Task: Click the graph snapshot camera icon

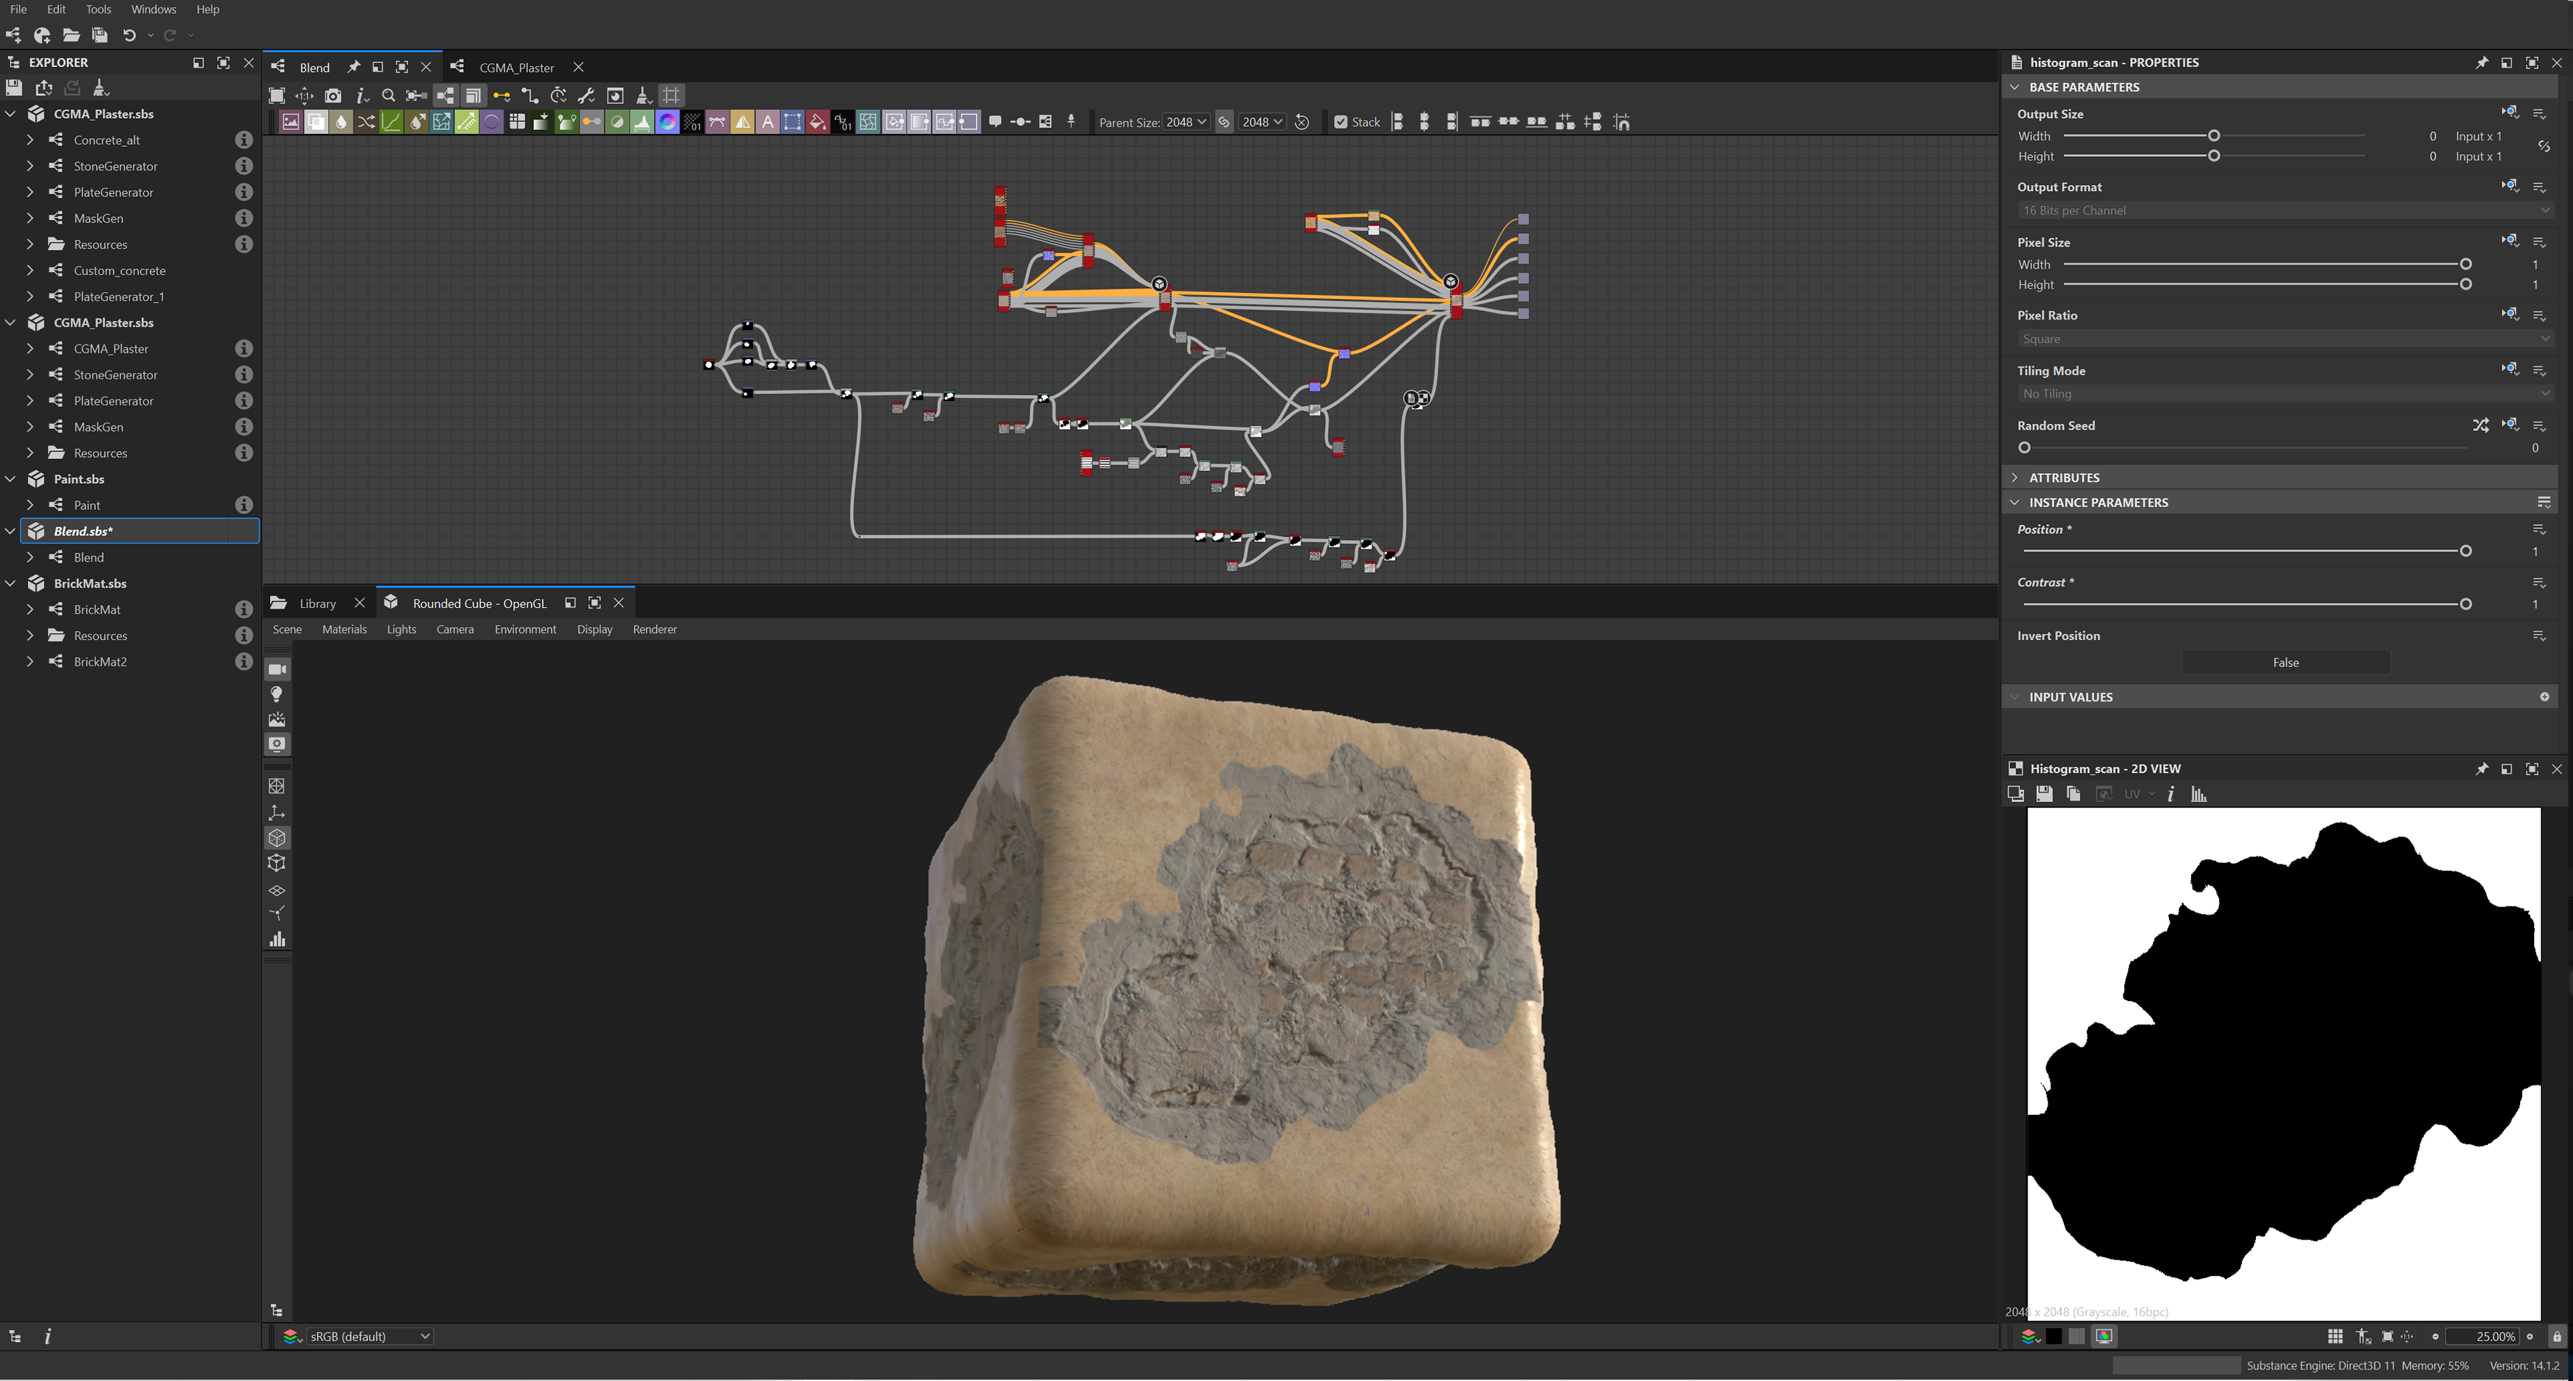Action: (x=332, y=96)
